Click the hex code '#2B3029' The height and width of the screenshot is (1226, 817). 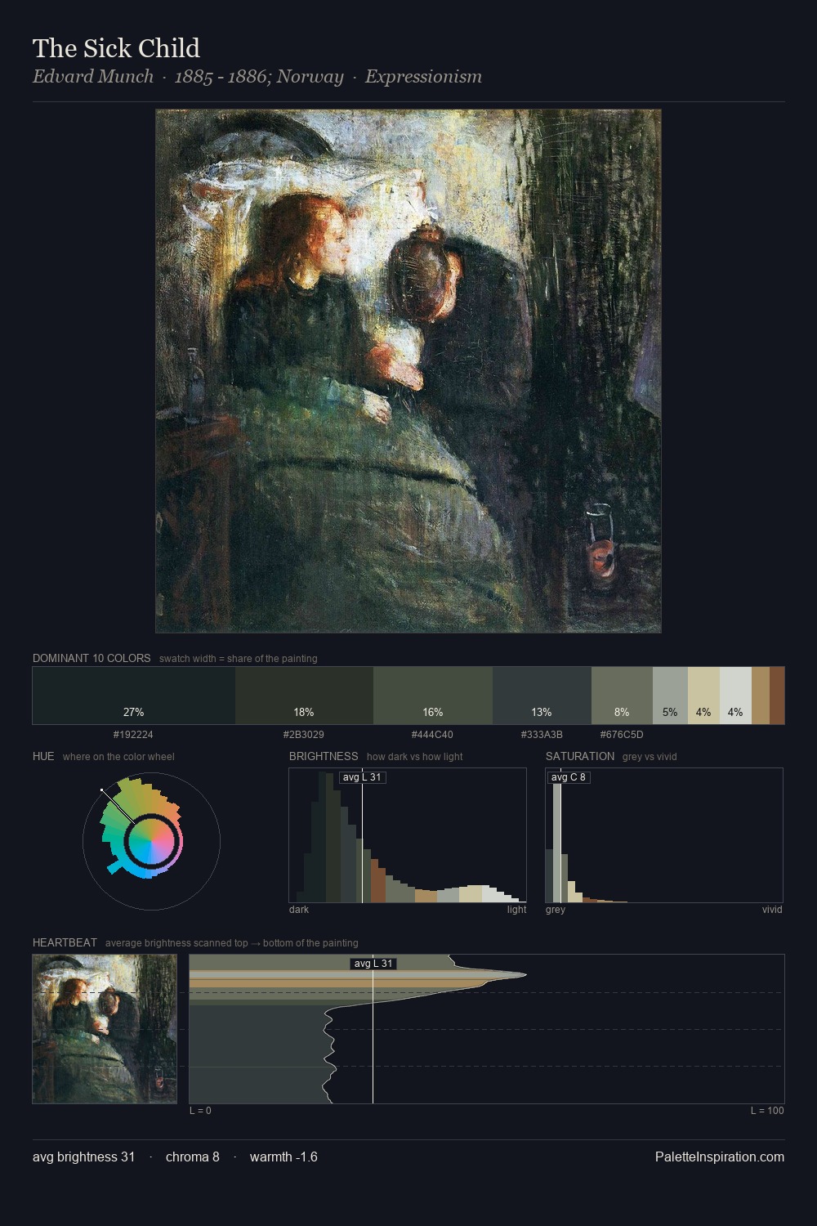[304, 735]
